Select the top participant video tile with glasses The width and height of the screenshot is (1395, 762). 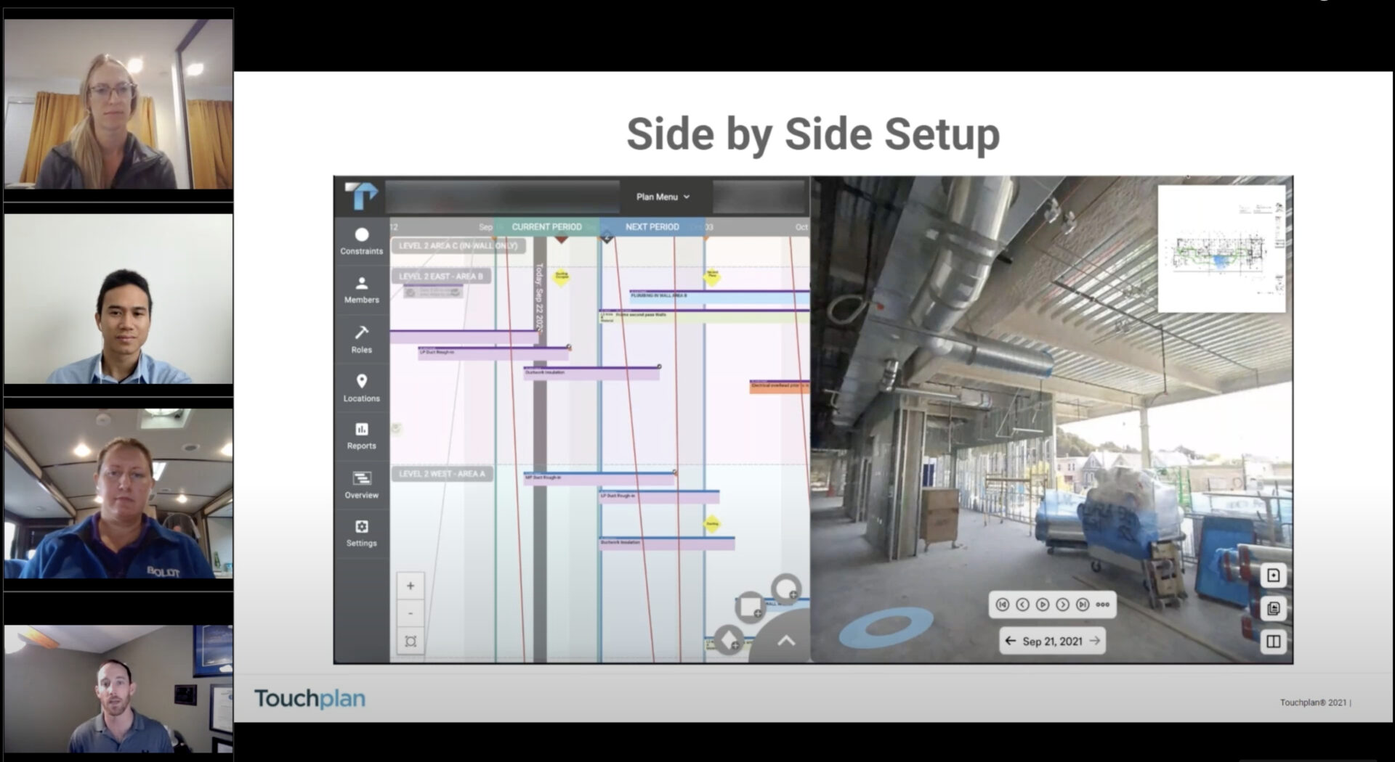click(x=118, y=104)
